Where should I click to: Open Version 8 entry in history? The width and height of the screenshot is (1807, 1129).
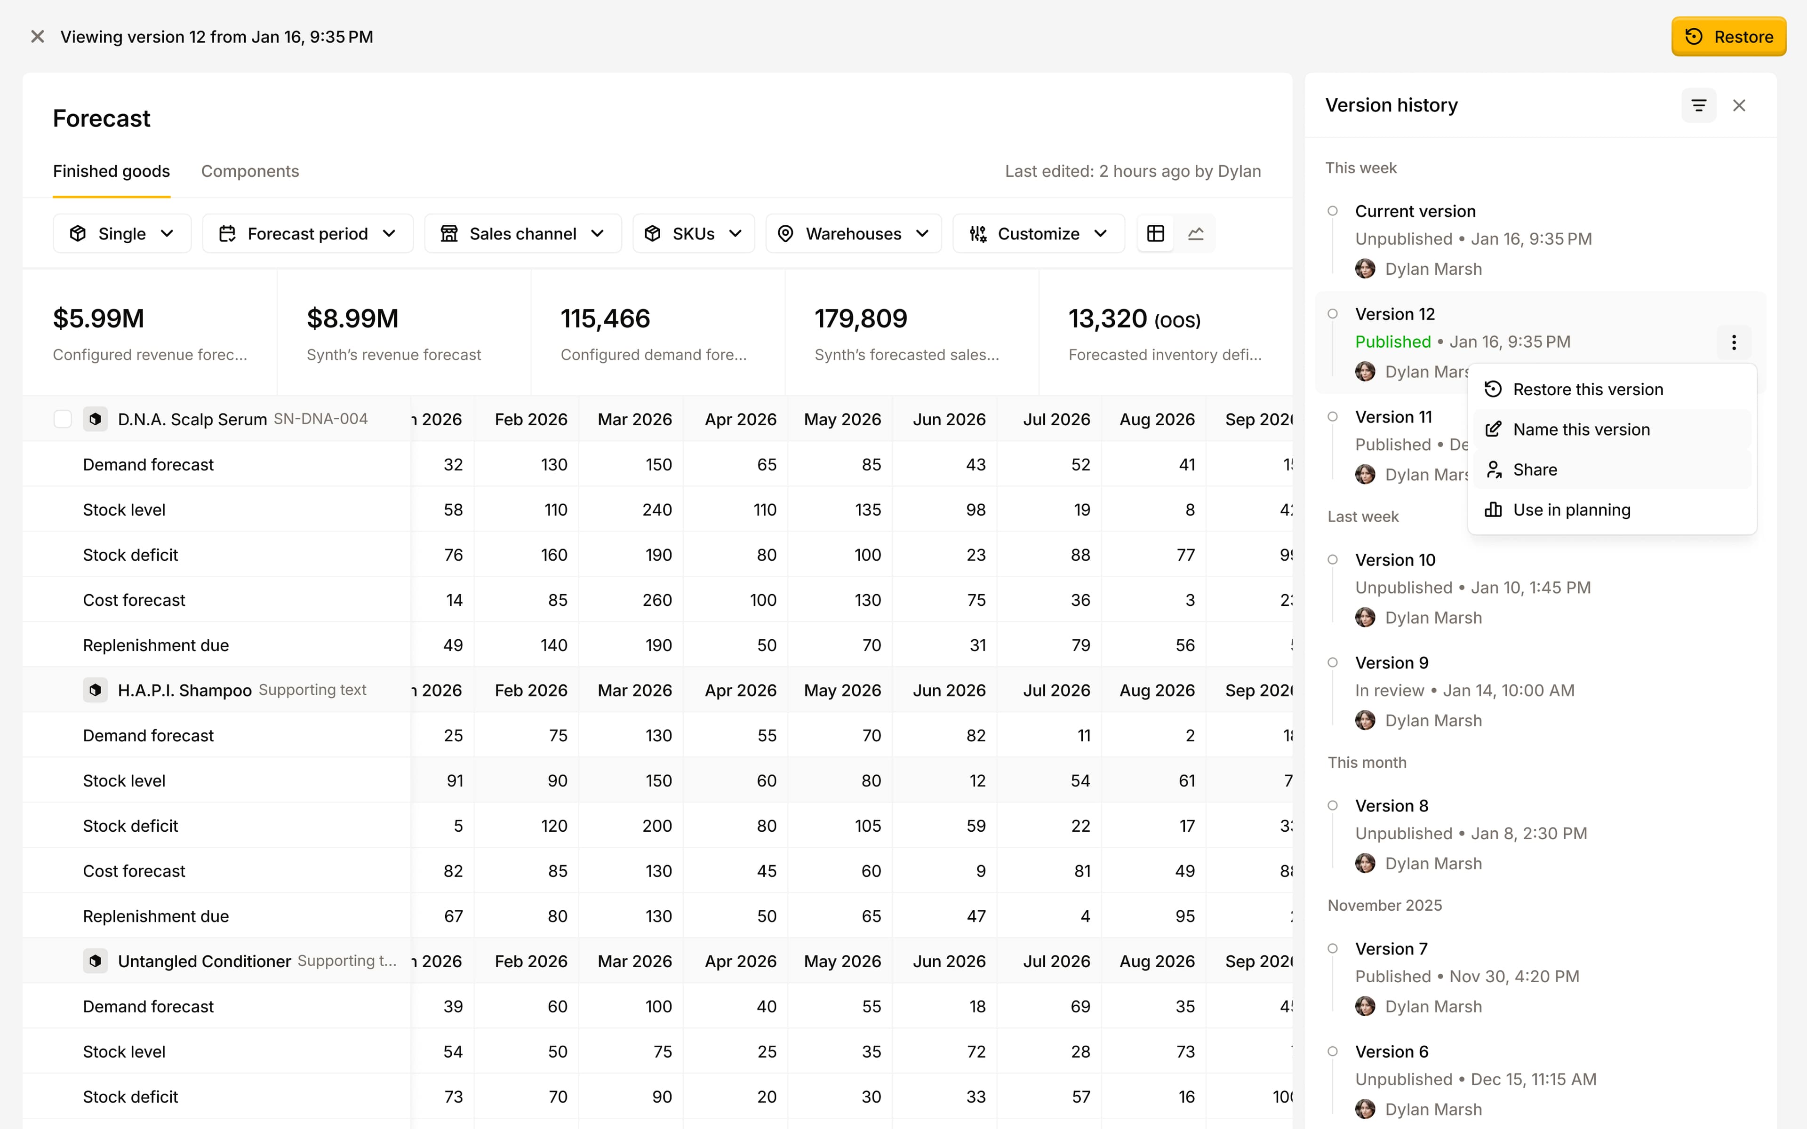pyautogui.click(x=1392, y=806)
